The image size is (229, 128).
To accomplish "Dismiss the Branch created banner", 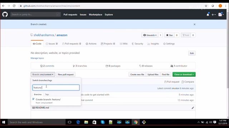I will click(x=194, y=25).
